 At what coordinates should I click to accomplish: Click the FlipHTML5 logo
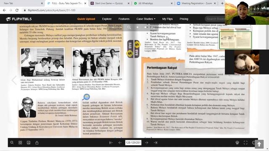pos(18,19)
